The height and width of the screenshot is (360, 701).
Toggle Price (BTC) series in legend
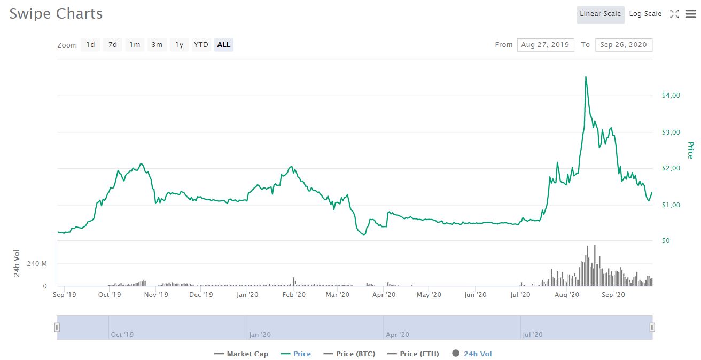349,354
